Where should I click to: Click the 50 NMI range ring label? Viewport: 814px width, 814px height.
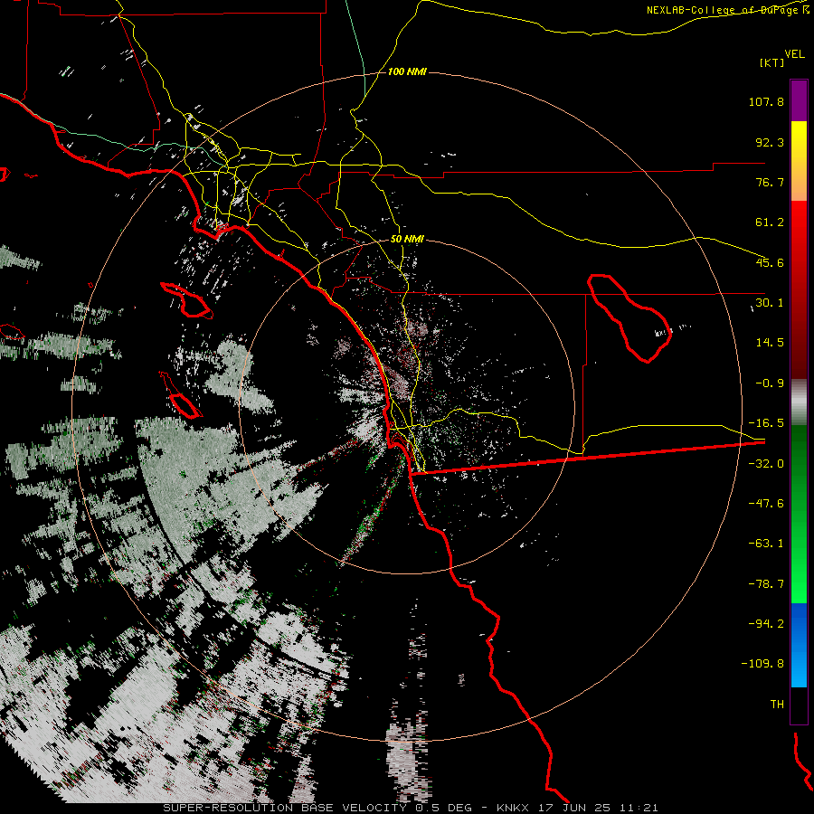pyautogui.click(x=407, y=239)
